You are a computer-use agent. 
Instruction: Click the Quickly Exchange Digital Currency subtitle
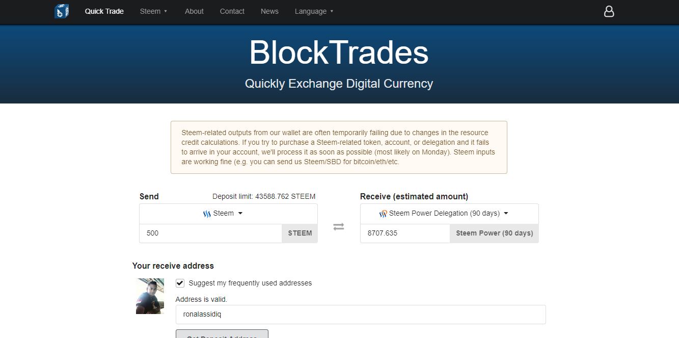pyautogui.click(x=339, y=84)
